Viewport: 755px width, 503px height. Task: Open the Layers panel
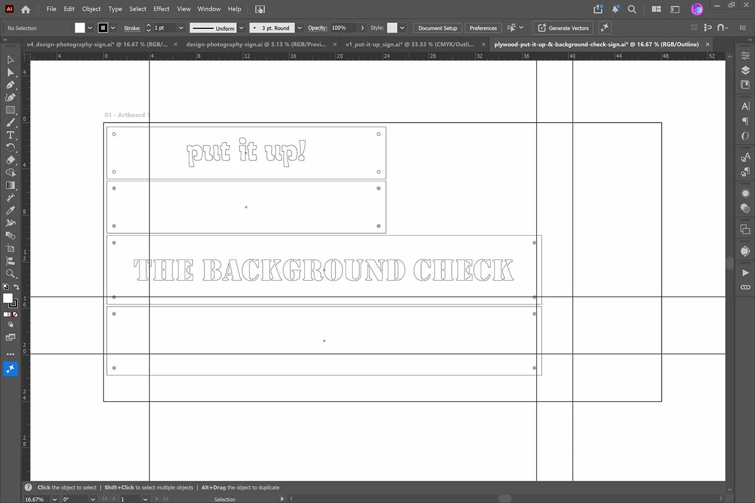pyautogui.click(x=745, y=70)
